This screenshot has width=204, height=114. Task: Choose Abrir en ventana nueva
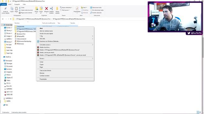(x=65, y=31)
